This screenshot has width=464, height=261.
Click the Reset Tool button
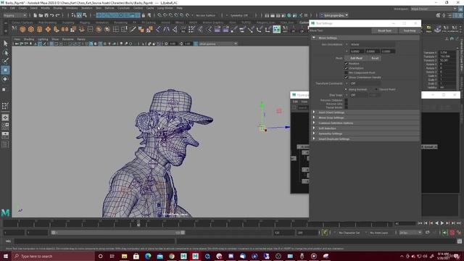point(384,30)
